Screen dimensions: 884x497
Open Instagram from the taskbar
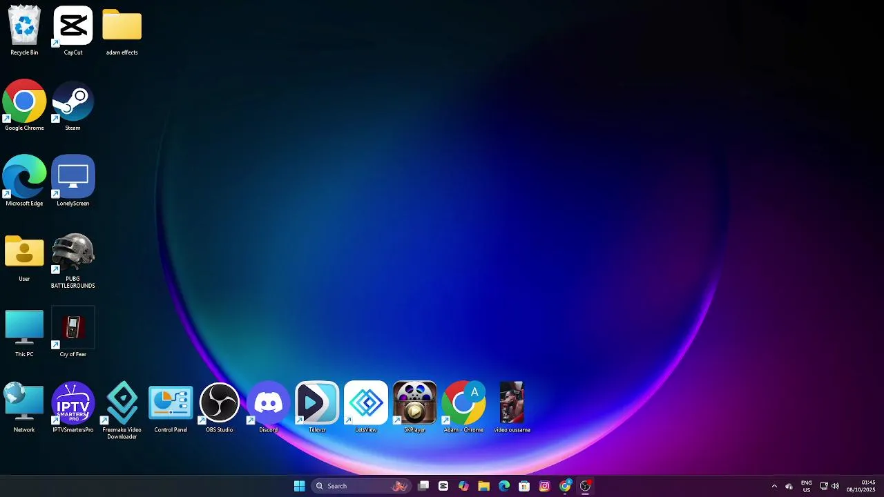coord(545,486)
